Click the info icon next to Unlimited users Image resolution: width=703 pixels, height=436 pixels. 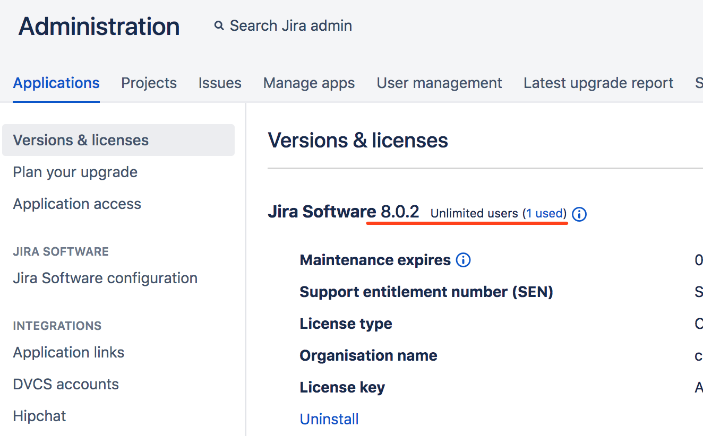click(580, 214)
